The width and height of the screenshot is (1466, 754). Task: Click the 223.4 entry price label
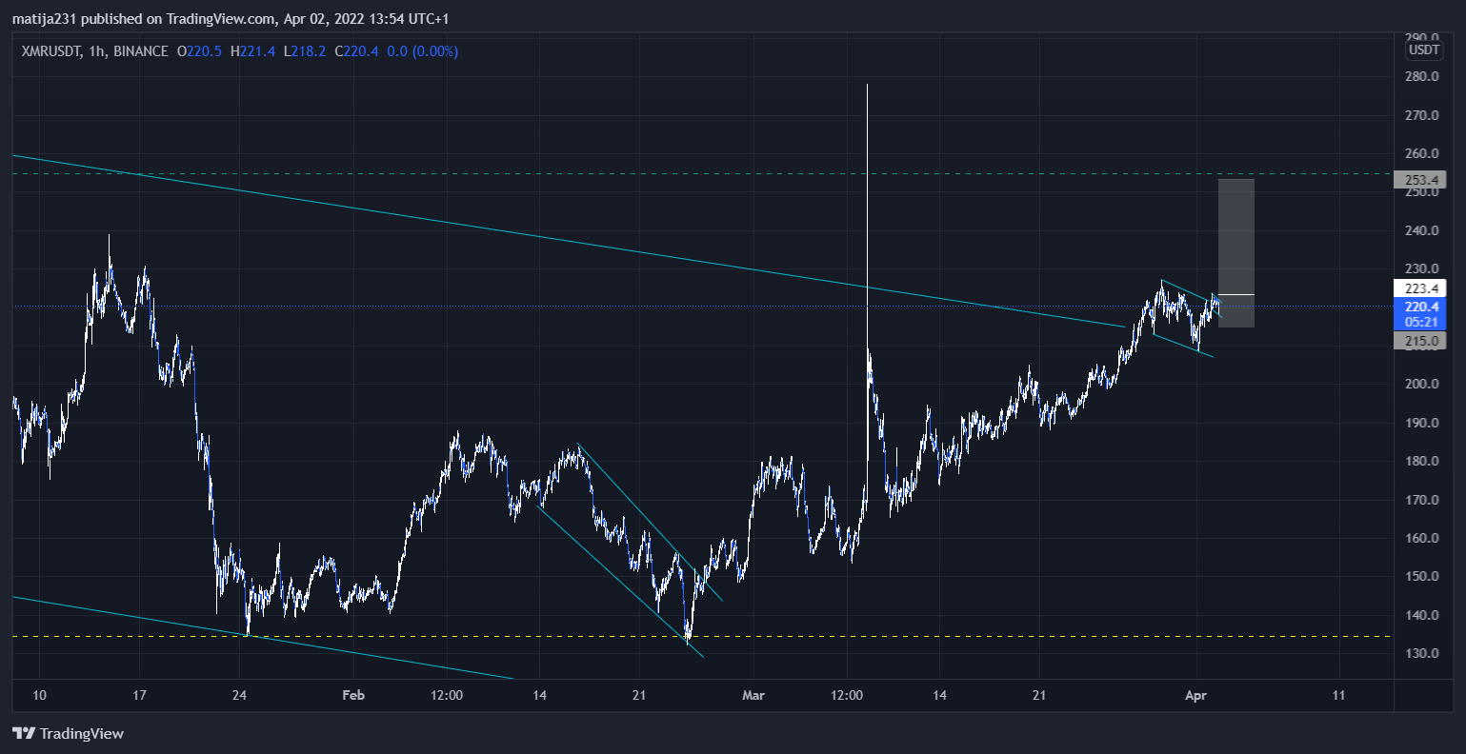(1419, 288)
